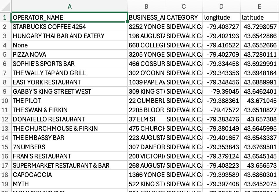Select cell DONATELLO RESTAURANT

(69, 119)
